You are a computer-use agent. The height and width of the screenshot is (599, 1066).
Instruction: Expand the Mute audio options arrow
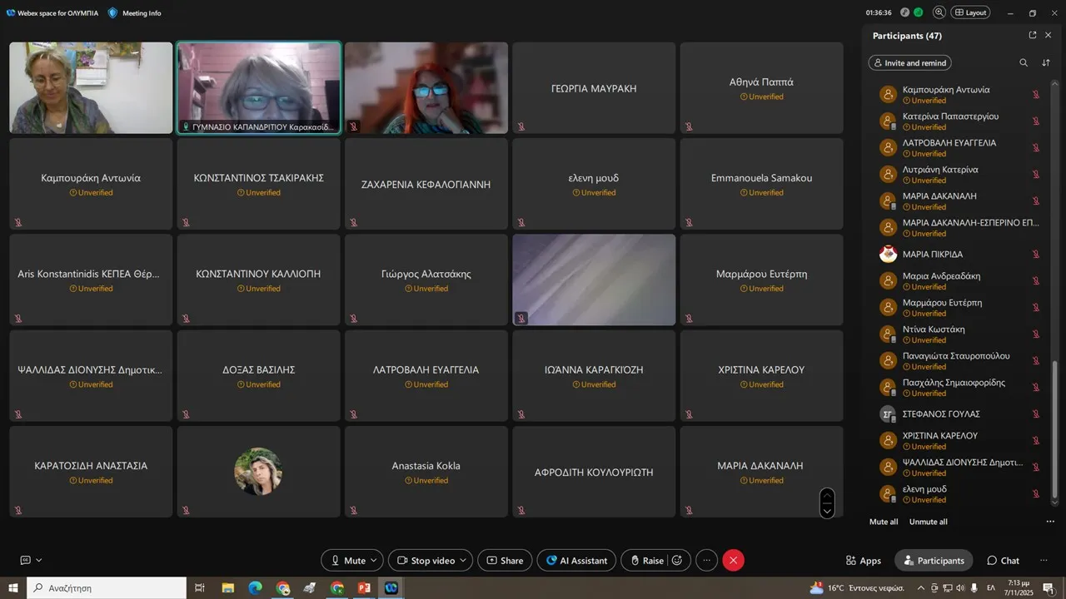374,561
